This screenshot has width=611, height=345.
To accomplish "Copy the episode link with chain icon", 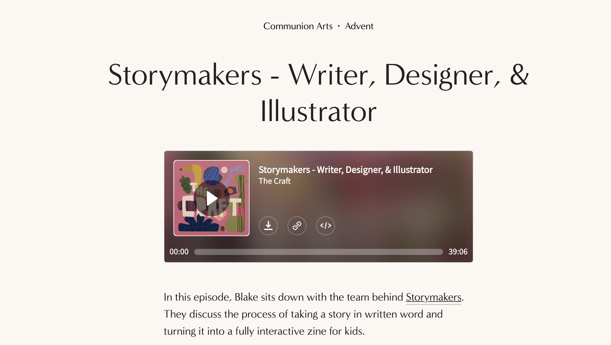I will (297, 226).
